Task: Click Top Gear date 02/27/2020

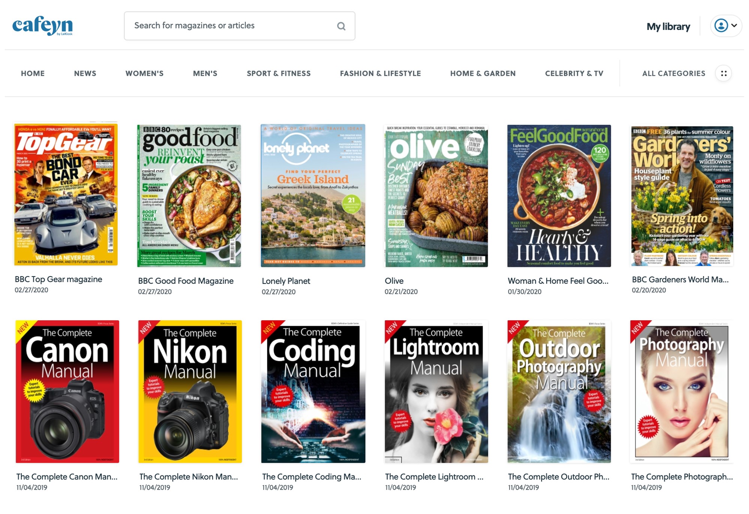Action: coord(31,290)
